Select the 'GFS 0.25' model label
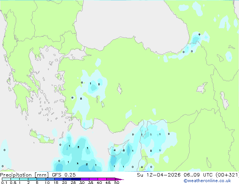The height and width of the screenshot is (184, 239). click(64, 175)
